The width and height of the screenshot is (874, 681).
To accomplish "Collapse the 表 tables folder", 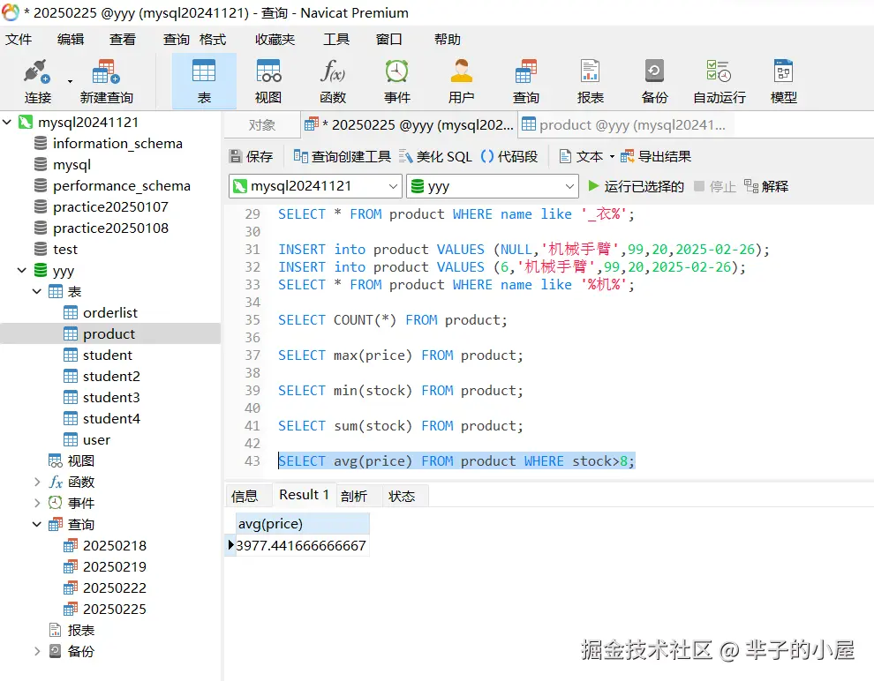I will coord(37,291).
